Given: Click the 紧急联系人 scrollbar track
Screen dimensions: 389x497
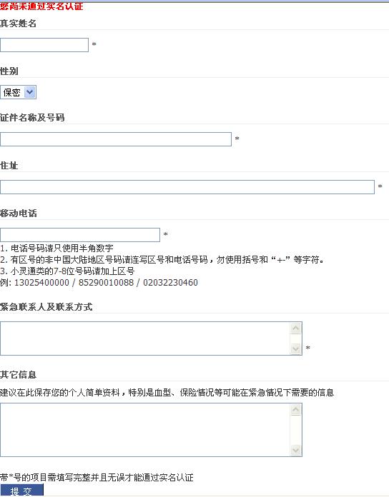Looking at the screenshot, I should pyautogui.click(x=296, y=338).
